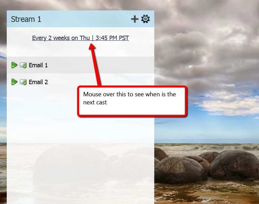Viewport: 259px width, 204px height.
Task: Click the blank part of the Stream 1 header bar
Action: [x=86, y=19]
